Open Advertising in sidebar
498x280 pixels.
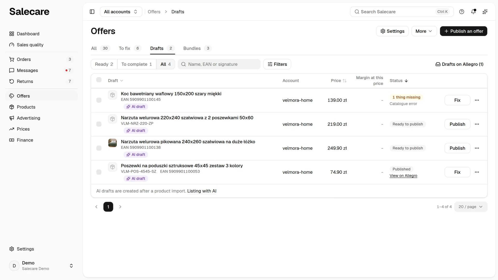pyautogui.click(x=41, y=118)
